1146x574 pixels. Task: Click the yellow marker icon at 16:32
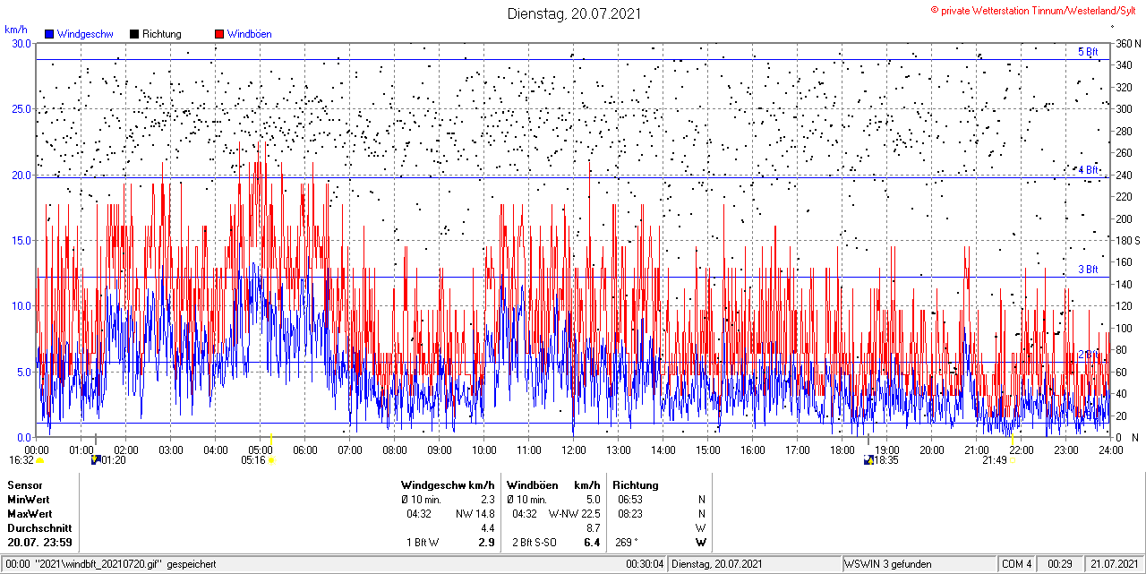pos(39,460)
